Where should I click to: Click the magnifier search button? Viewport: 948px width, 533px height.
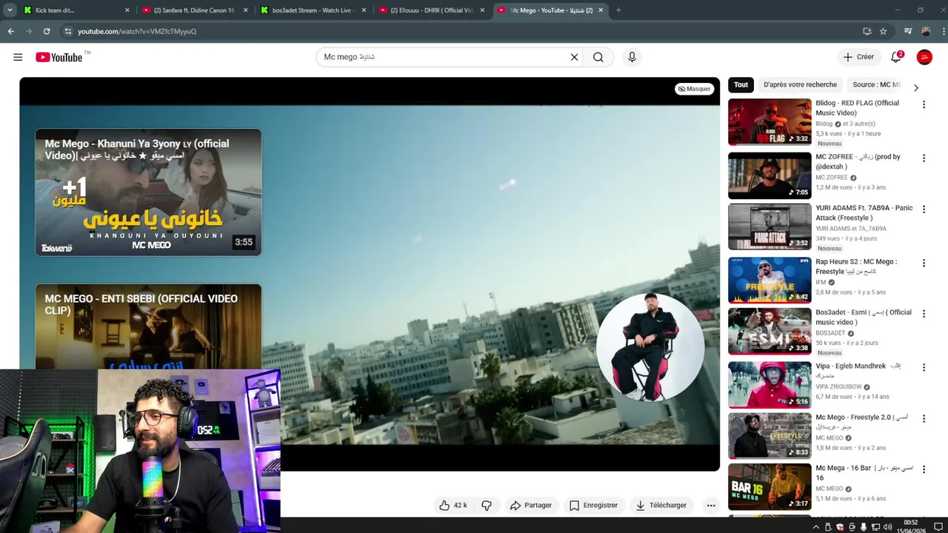[x=598, y=57]
